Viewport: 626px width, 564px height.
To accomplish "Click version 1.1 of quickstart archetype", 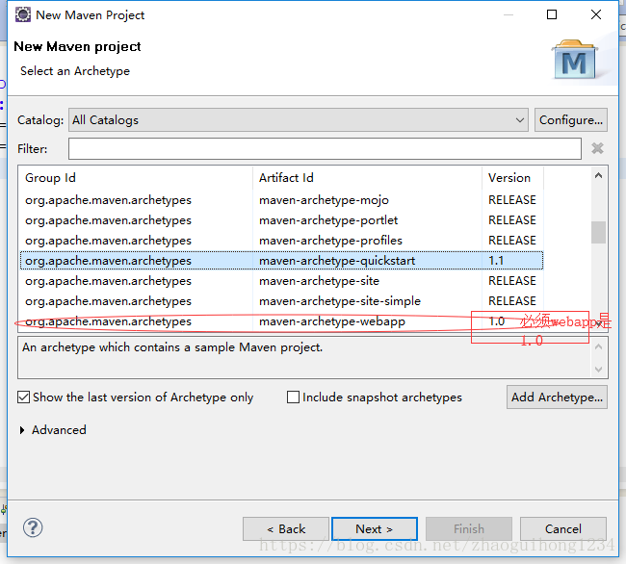I will pyautogui.click(x=496, y=261).
